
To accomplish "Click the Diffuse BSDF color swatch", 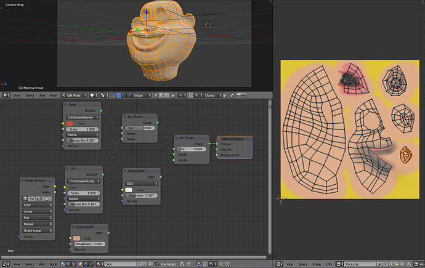I will [x=76, y=238].
